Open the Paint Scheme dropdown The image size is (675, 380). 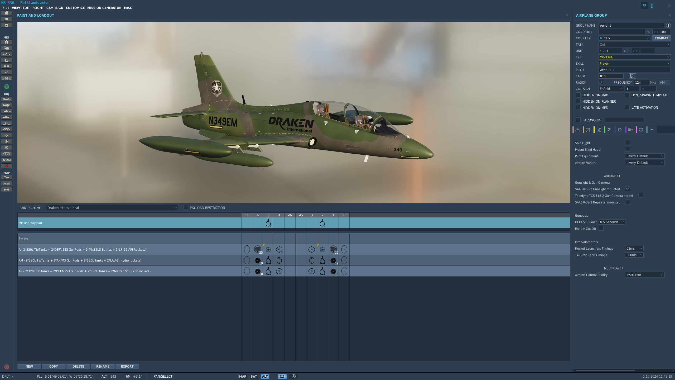coord(112,208)
